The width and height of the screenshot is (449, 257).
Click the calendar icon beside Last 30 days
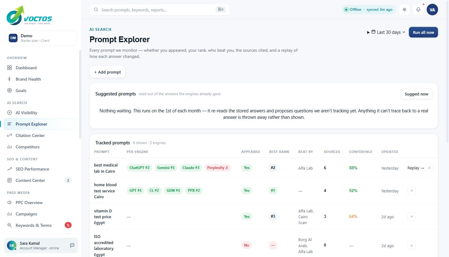(x=373, y=32)
